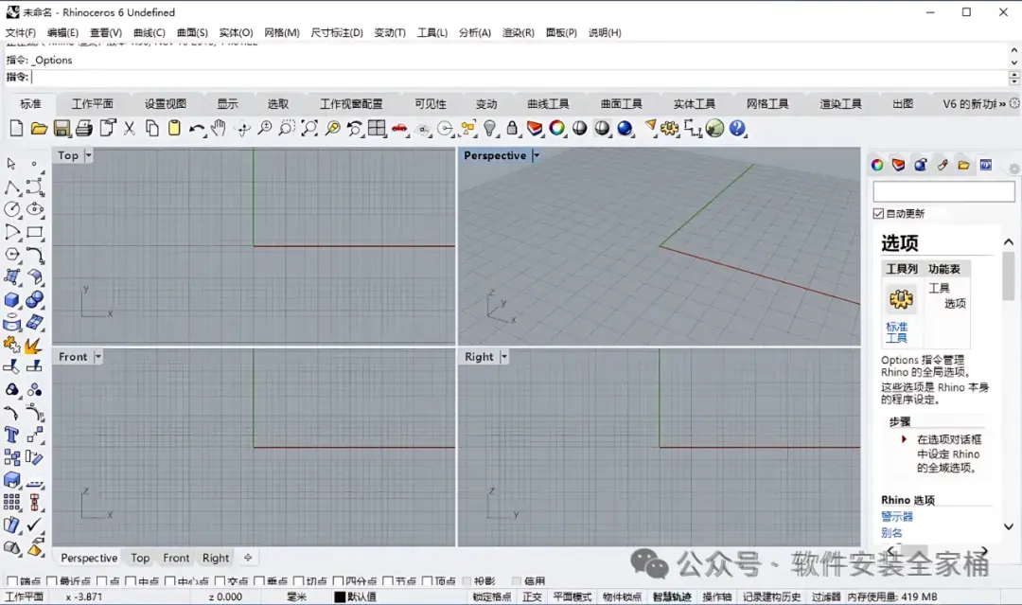Click the blue Render sphere icon

[x=626, y=129]
